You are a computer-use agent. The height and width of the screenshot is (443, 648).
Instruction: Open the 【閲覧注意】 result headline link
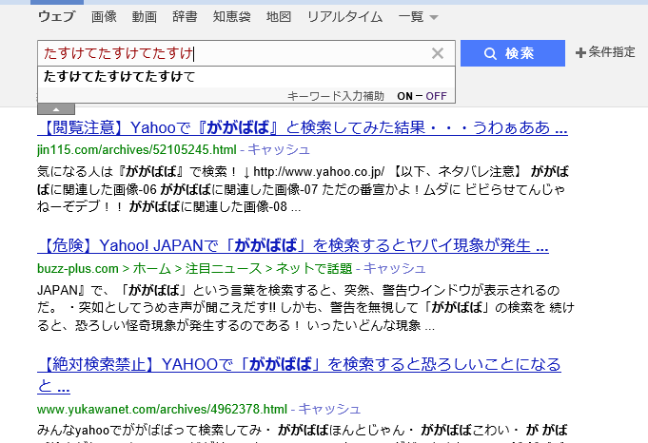coord(303,127)
